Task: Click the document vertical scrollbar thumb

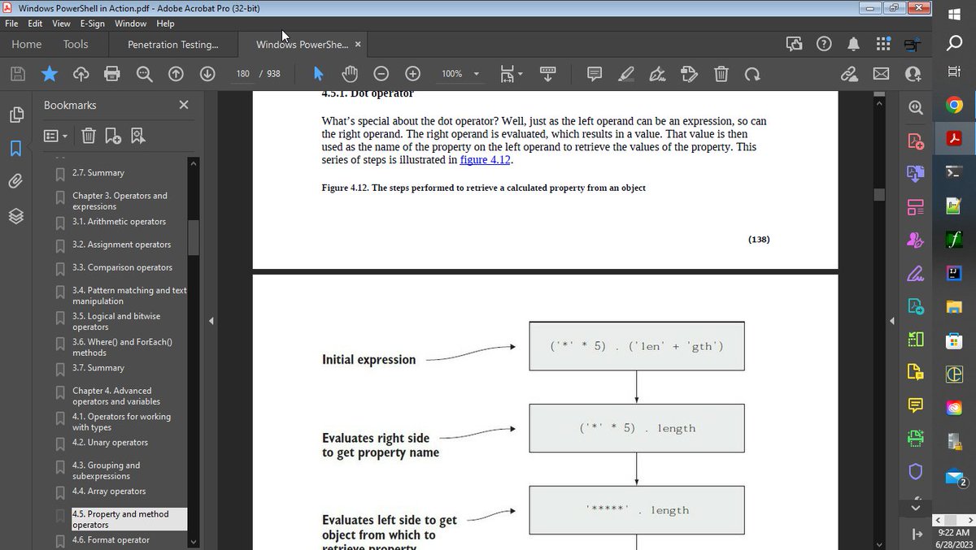Action: (878, 195)
